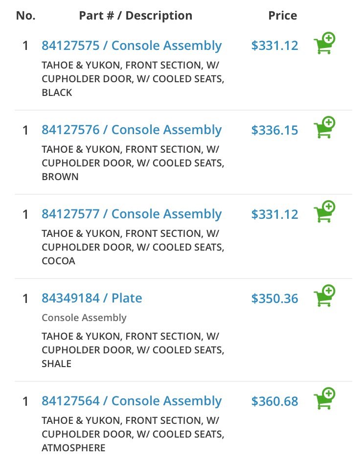Click the $331.12 price for 84127575
Image resolution: width=364 pixels, height=464 pixels.
click(274, 46)
